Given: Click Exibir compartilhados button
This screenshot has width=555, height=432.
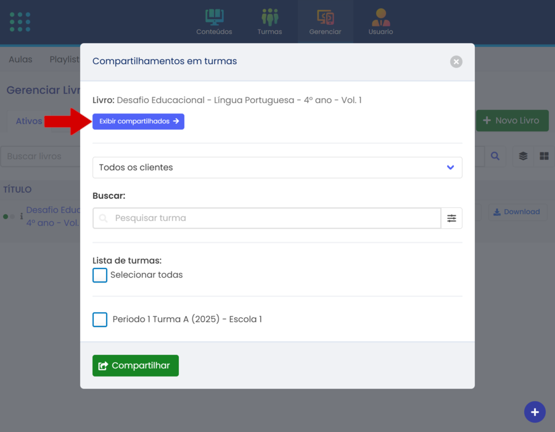Looking at the screenshot, I should 138,122.
